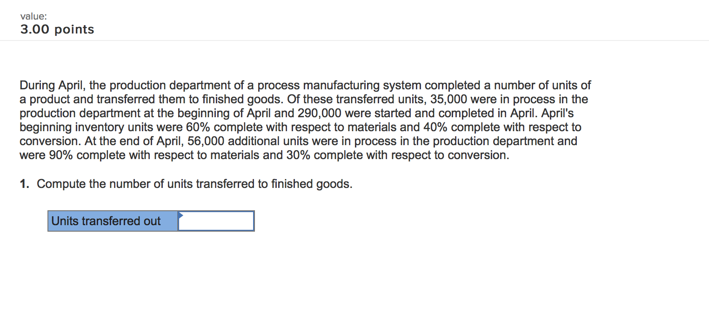Click the Units transferred out label cell
Screen dimensions: 709x334
point(112,220)
